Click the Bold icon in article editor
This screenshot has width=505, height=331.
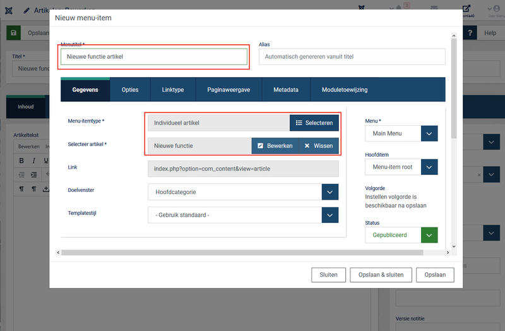21,161
